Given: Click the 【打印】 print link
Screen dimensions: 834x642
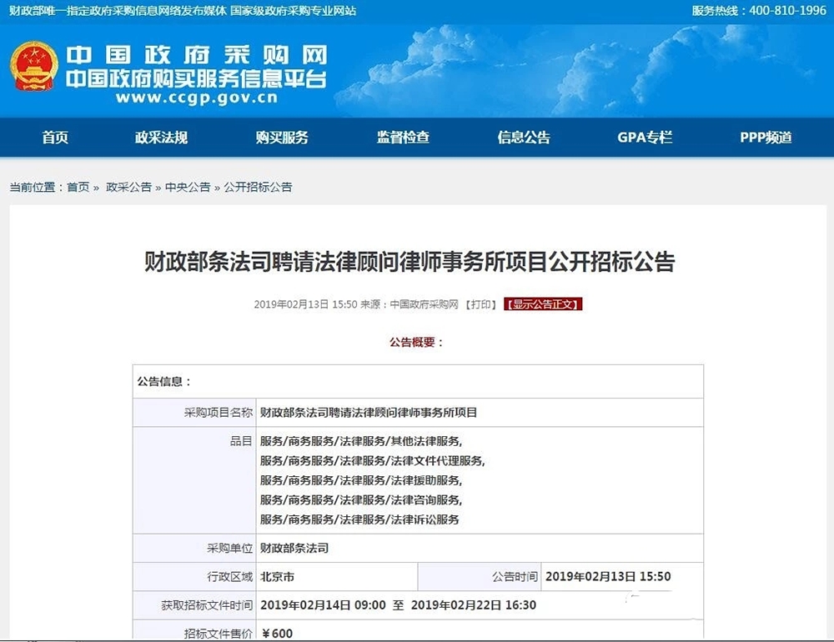Looking at the screenshot, I should click(x=481, y=304).
